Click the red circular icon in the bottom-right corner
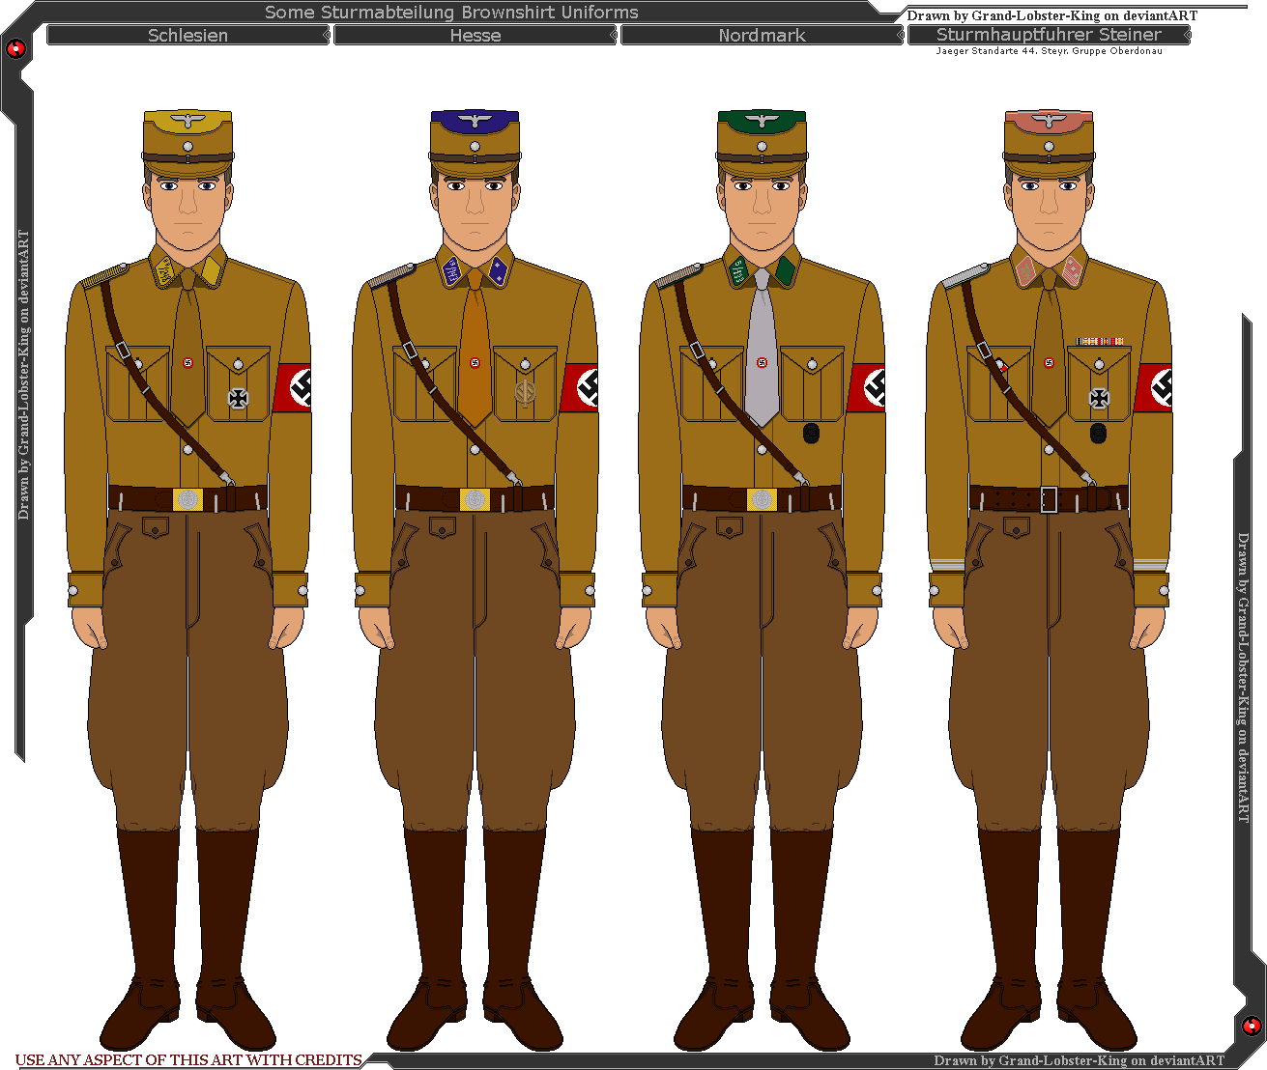Viewport: 1267px width, 1070px height. pyautogui.click(x=1252, y=1026)
